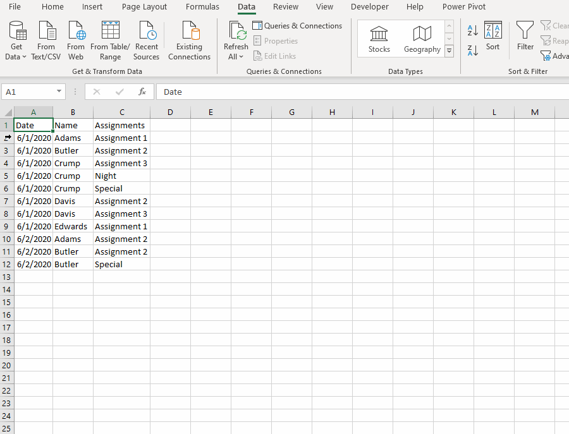Screen dimensions: 569x434
Task: Sort Z to A descending
Action: click(472, 51)
